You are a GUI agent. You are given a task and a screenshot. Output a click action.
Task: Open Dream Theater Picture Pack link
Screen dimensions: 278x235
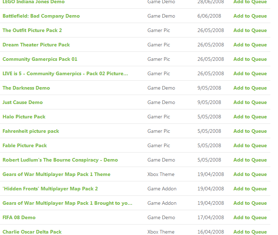[36, 45]
